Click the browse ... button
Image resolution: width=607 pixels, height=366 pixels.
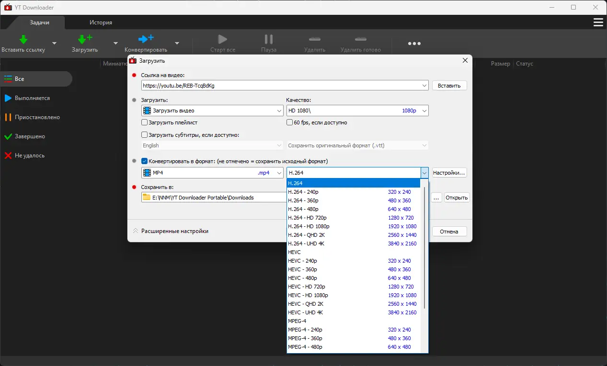pyautogui.click(x=436, y=198)
